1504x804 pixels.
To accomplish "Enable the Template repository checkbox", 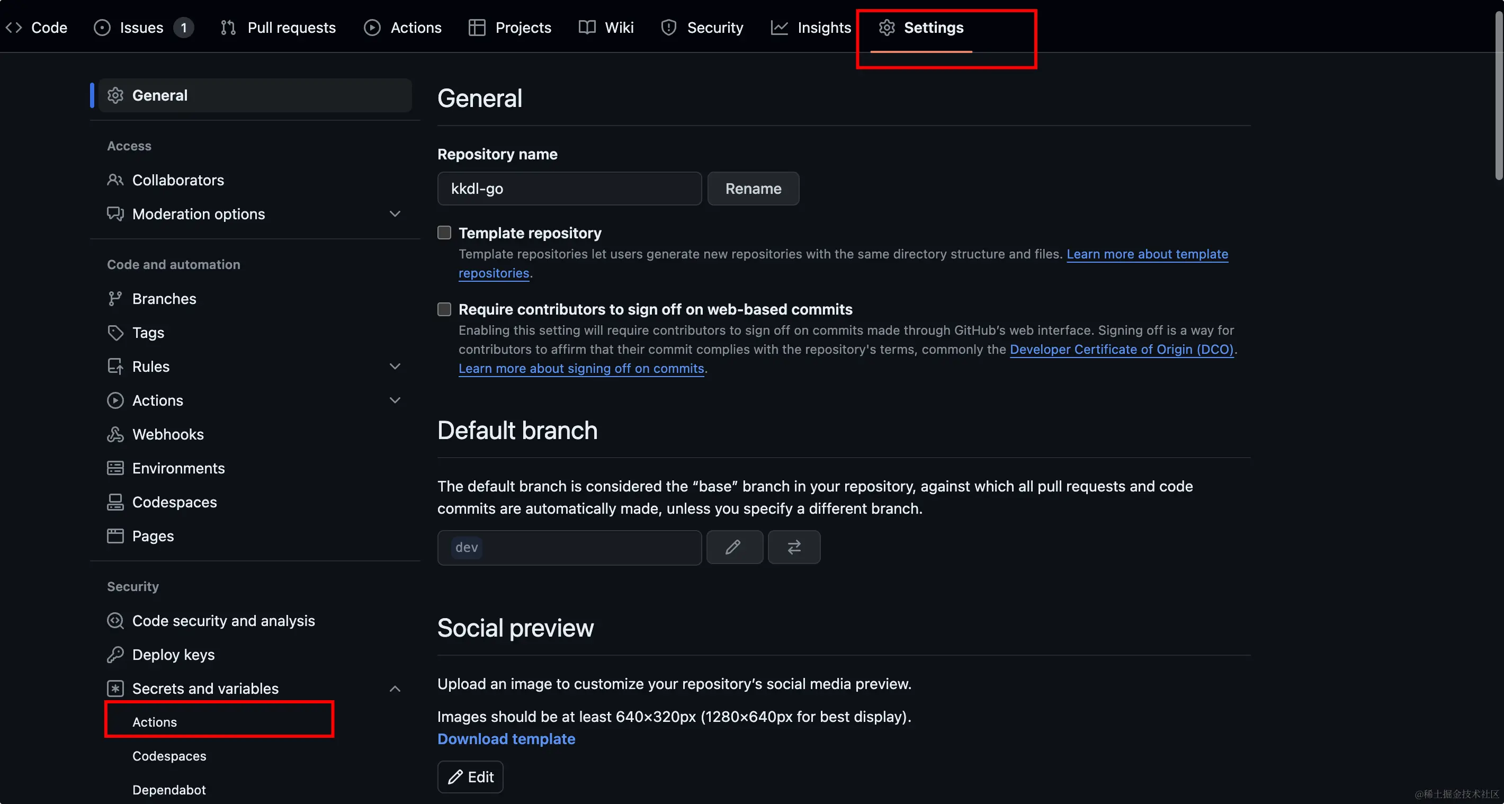I will click(444, 233).
